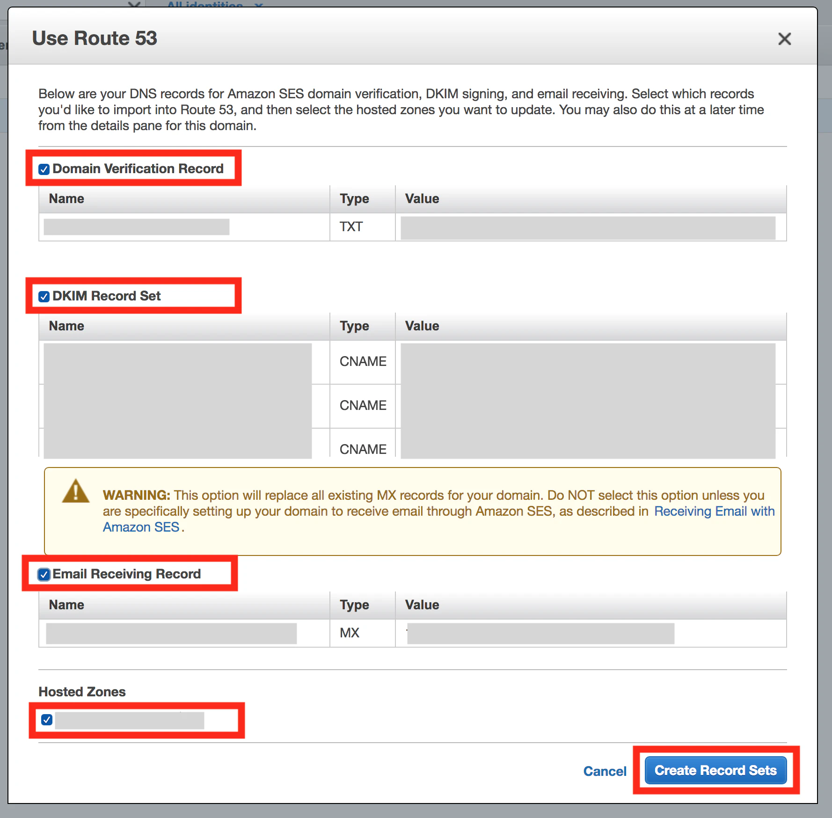Click the Email Receiving Record label
This screenshot has width=832, height=818.
click(x=127, y=574)
